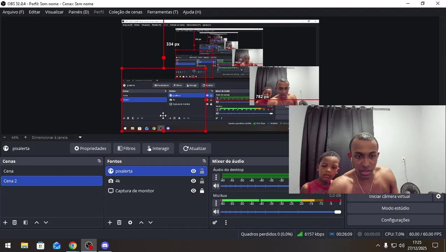Select the Cena 2 scene
446x252 pixels.
[x=51, y=181]
